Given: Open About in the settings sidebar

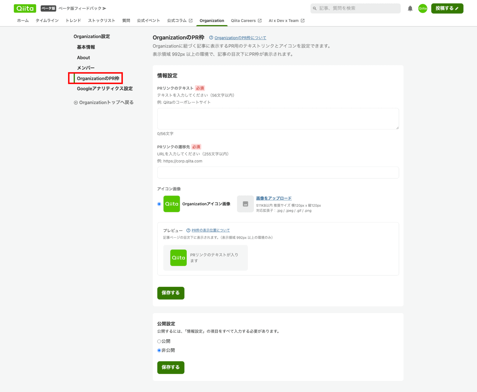Looking at the screenshot, I should (x=83, y=58).
